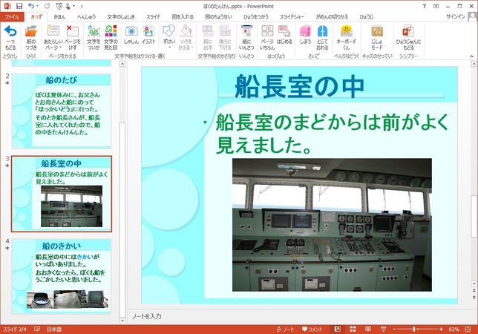This screenshot has height=334, width=478.
Task: Expand the undo history dropdown arrow
Action: coord(38,6)
